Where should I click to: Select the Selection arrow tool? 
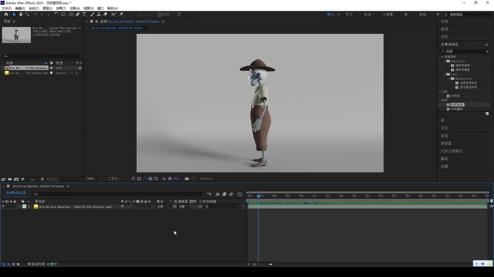point(14,14)
